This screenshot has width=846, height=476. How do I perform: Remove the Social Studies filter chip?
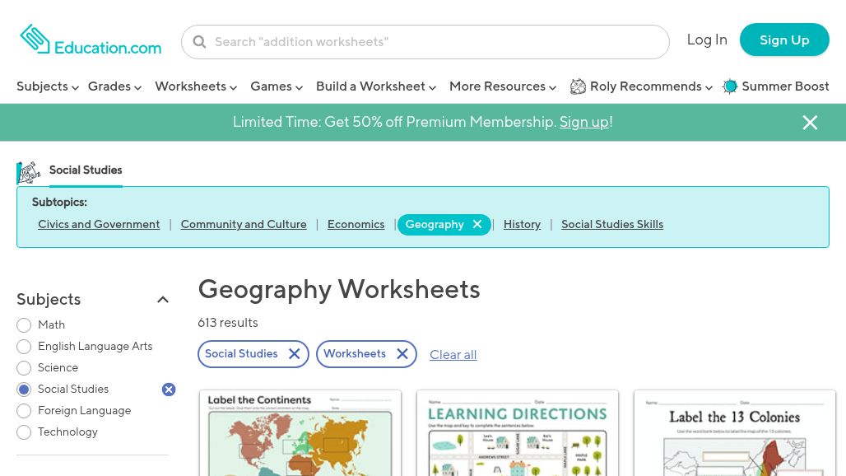294,354
